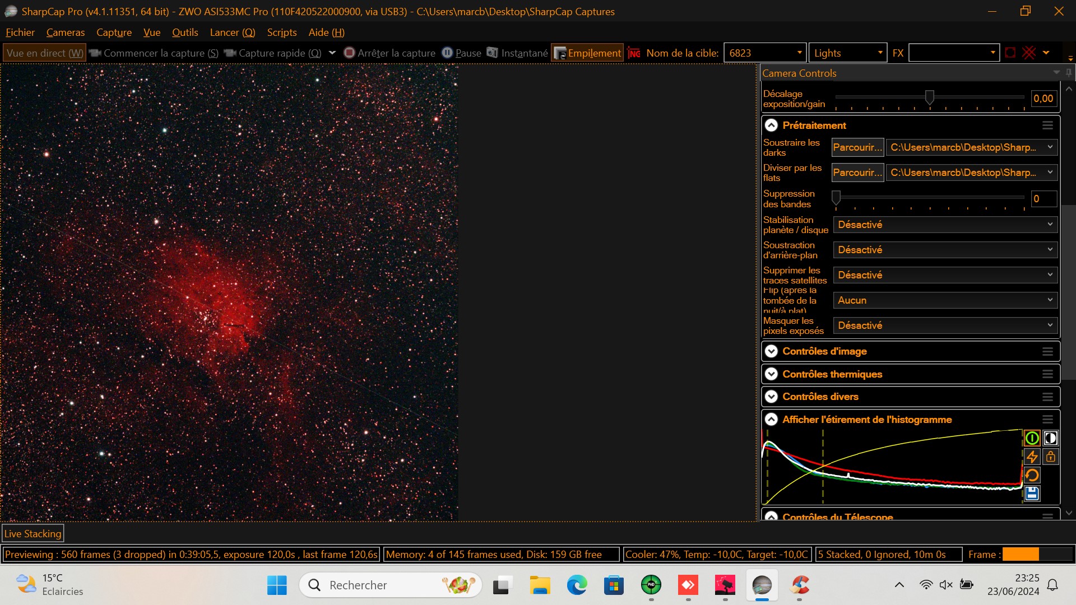Click the Décalage exposition/gain value field 0,00
The width and height of the screenshot is (1076, 605).
pyautogui.click(x=1044, y=99)
